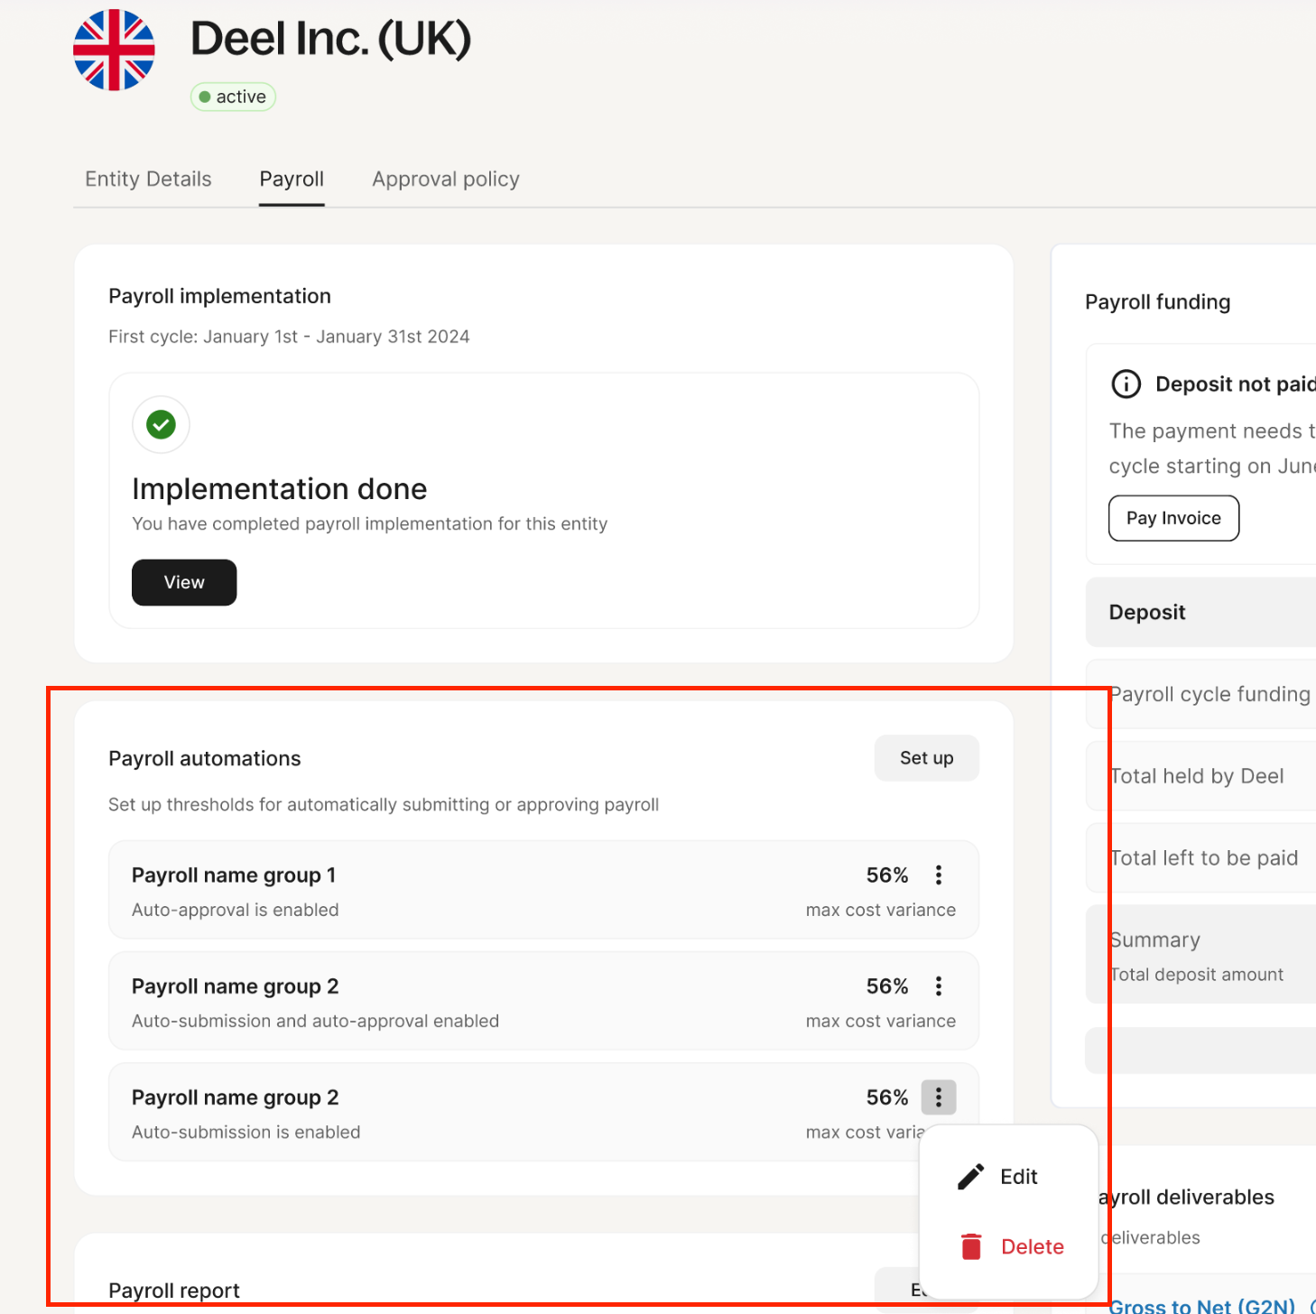
Task: Open options for auto-submission and auto-approval group
Action: tap(939, 986)
